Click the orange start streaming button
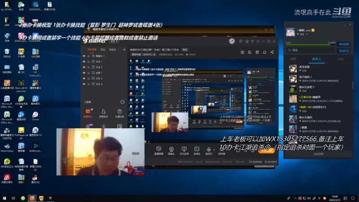Image resolution: width=359 pixels, height=202 pixels. coord(266,150)
